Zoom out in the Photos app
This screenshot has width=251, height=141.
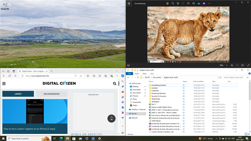point(227,65)
